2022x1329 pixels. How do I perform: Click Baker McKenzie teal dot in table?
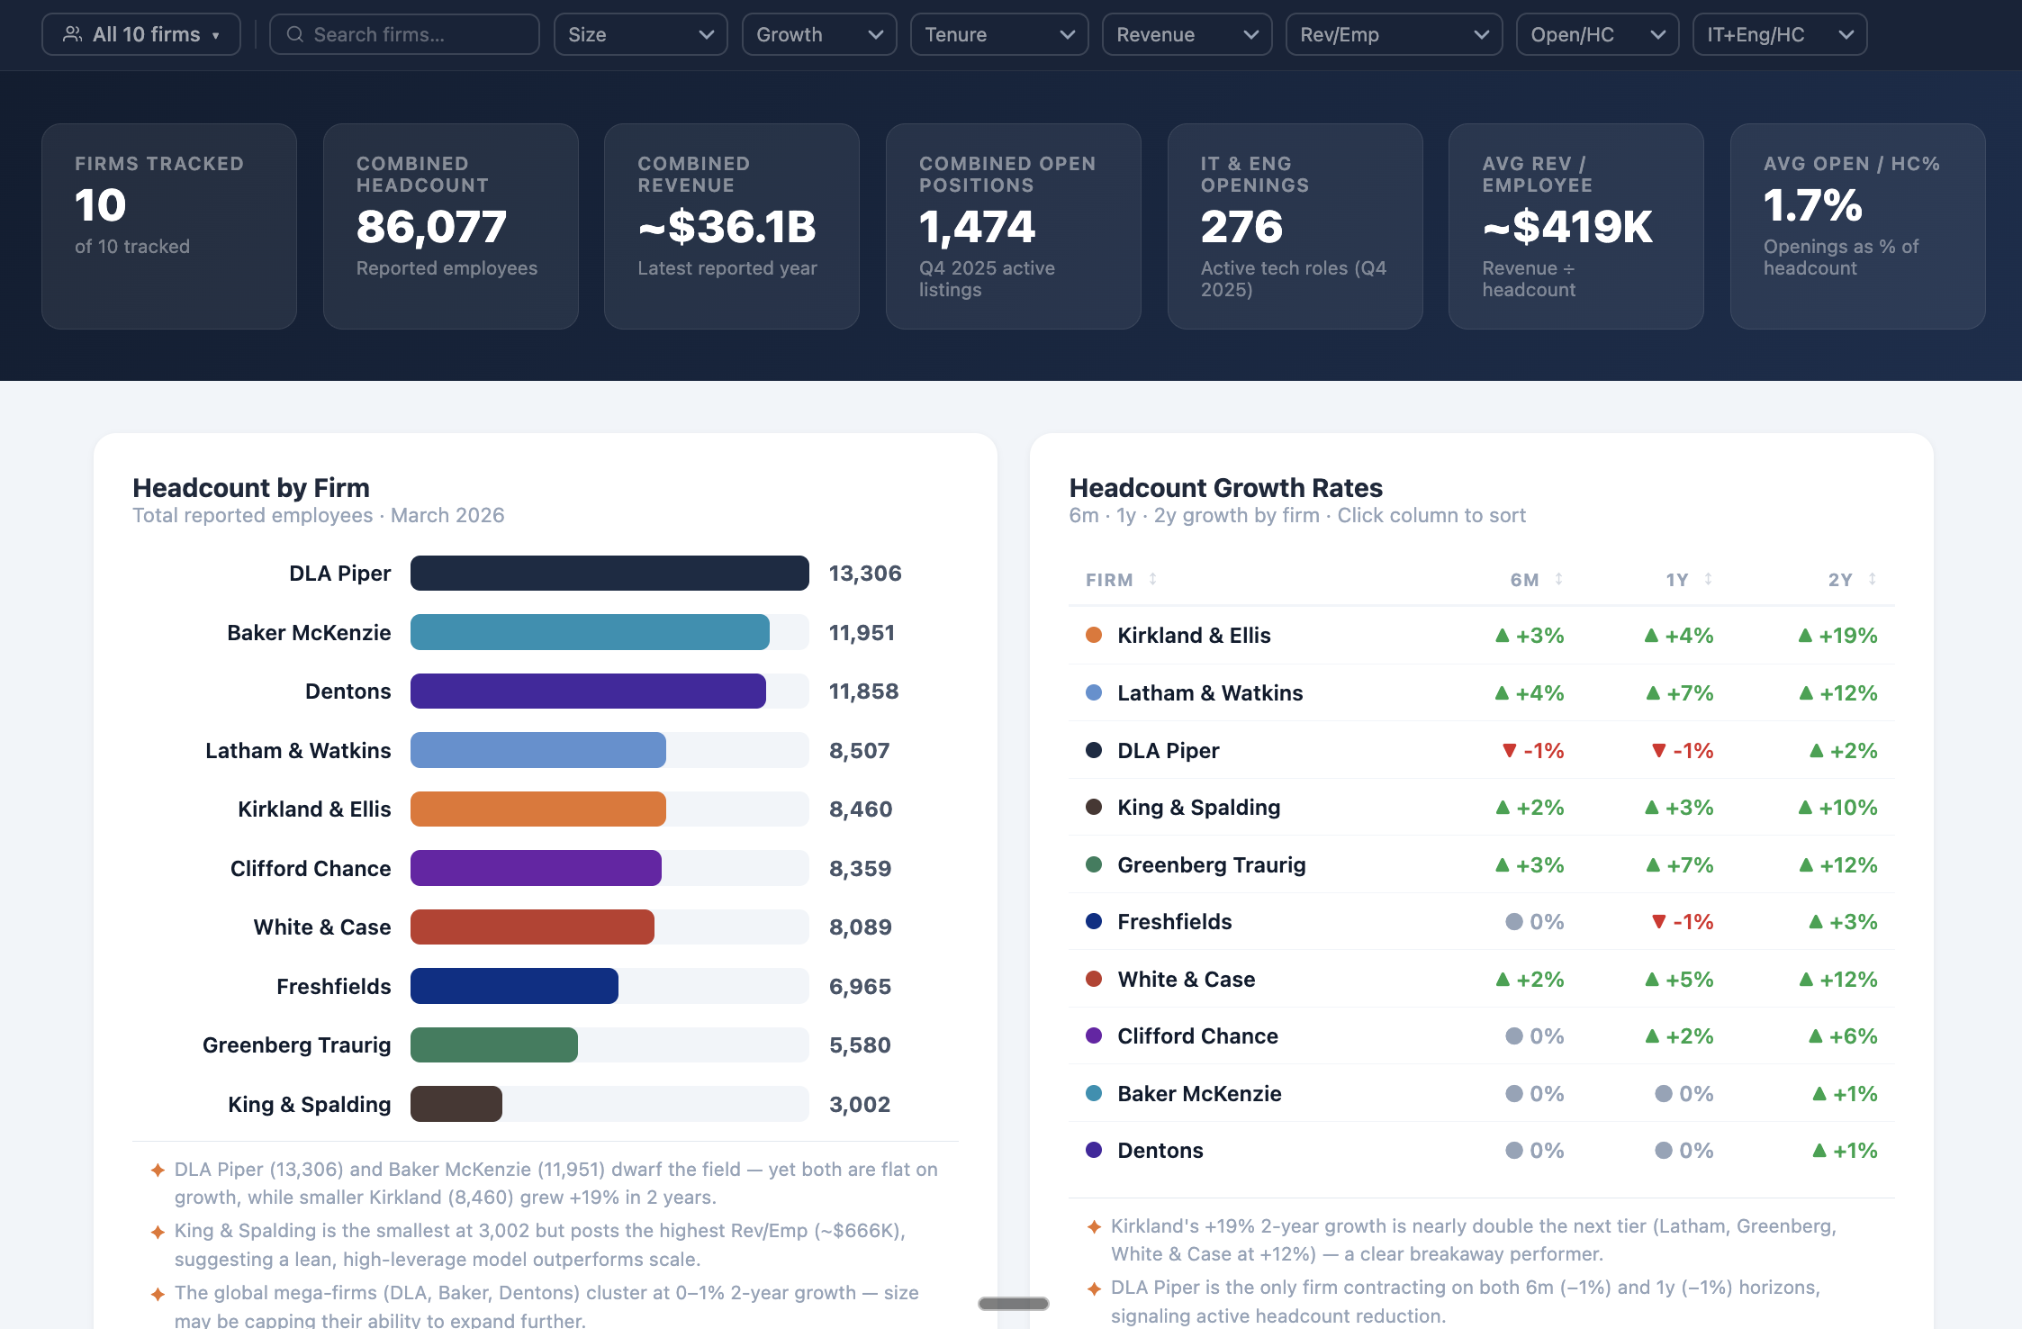[x=1094, y=1093]
